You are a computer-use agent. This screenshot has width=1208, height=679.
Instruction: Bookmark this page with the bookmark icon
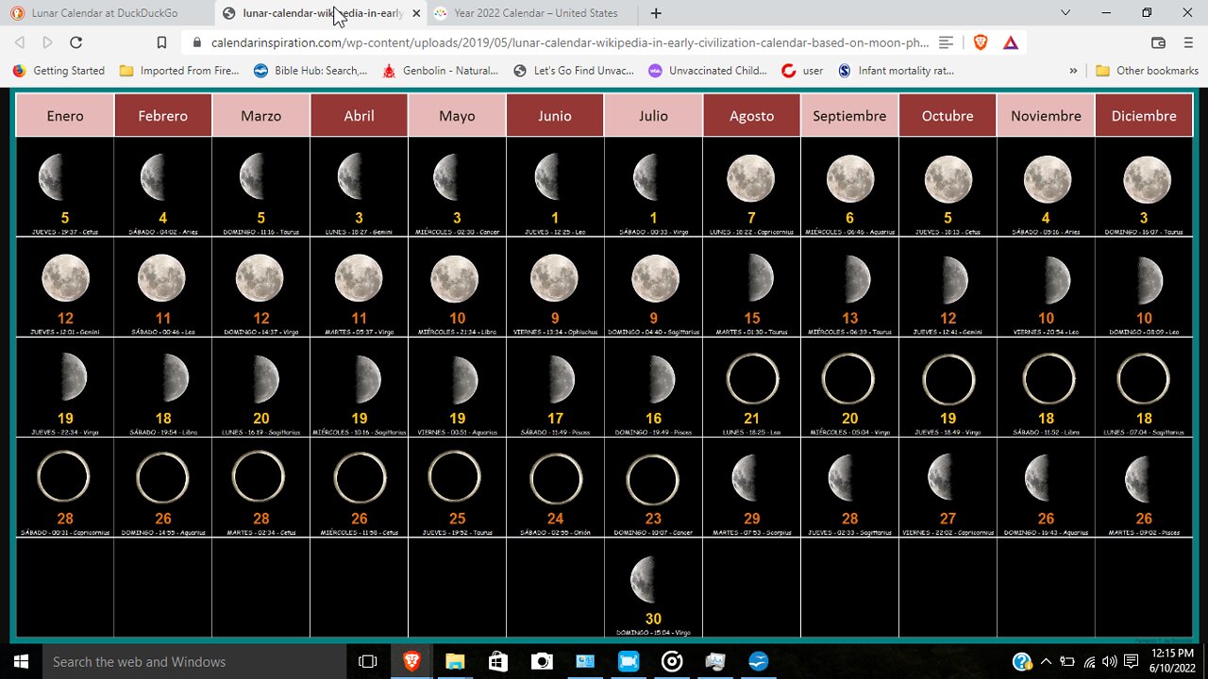point(161,42)
